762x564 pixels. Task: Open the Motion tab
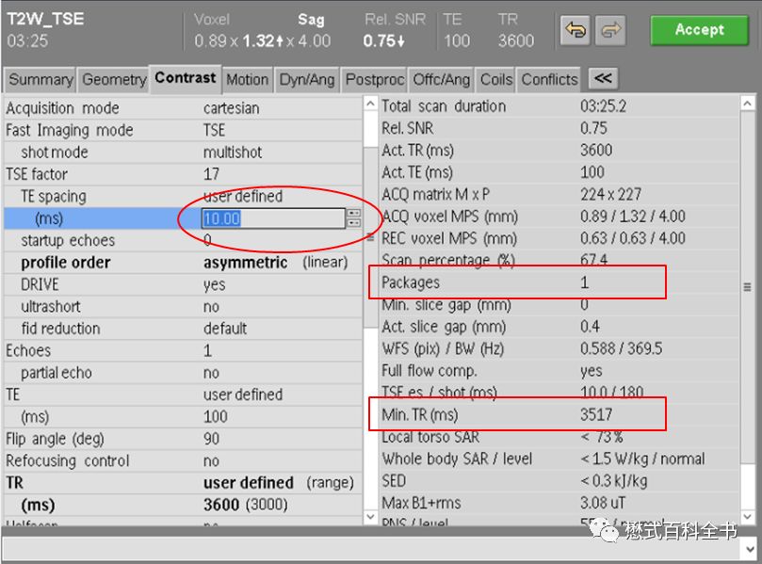[247, 79]
